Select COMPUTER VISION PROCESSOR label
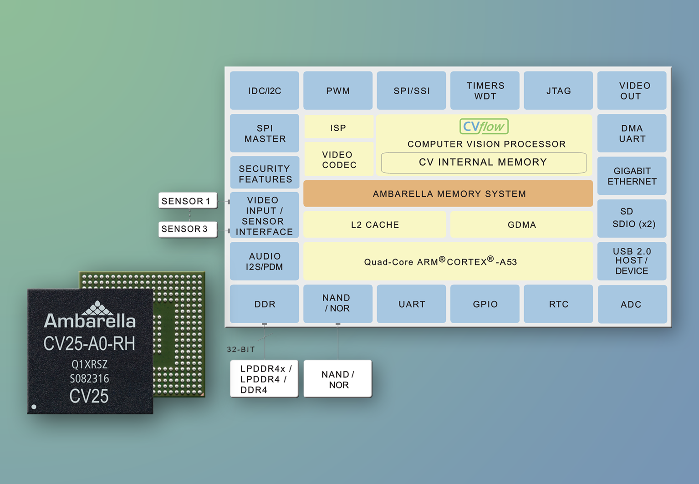699x484 pixels. pos(486,144)
